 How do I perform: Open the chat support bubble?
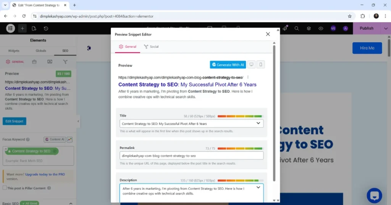[x=374, y=195]
